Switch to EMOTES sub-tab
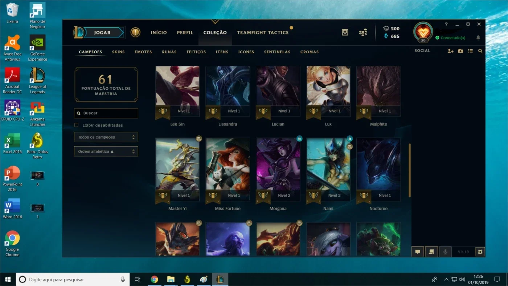The width and height of the screenshot is (508, 286). coord(143,52)
